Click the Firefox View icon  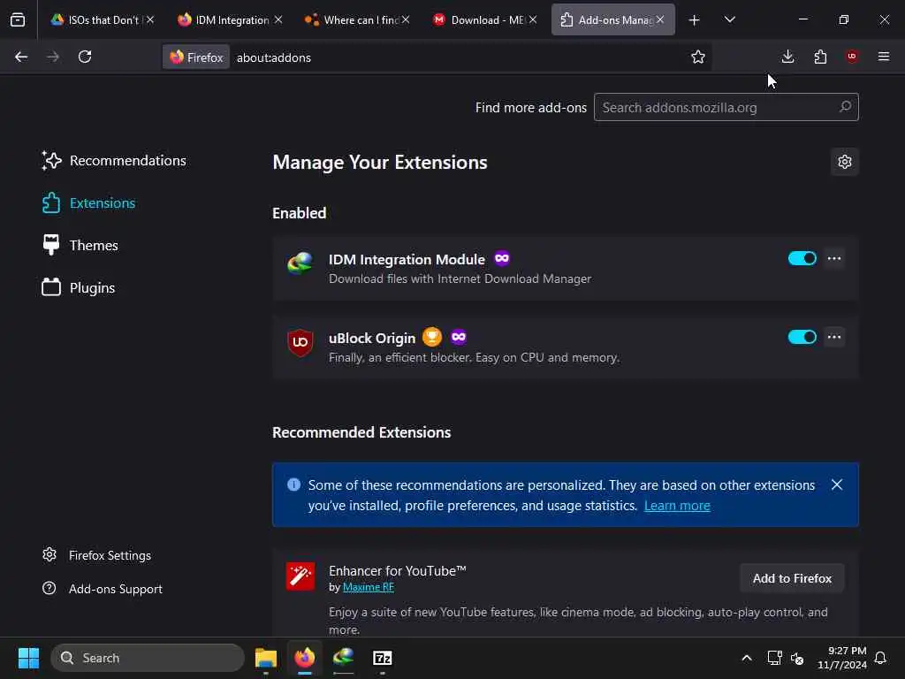coord(18,20)
